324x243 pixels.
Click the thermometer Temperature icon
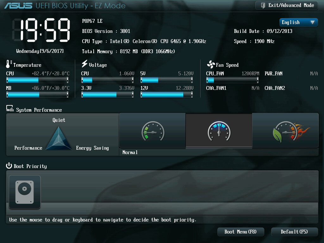(9, 64)
